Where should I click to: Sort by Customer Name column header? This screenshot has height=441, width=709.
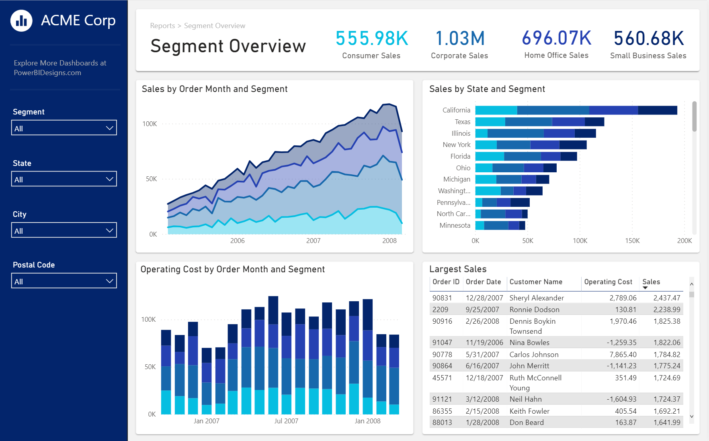click(536, 282)
